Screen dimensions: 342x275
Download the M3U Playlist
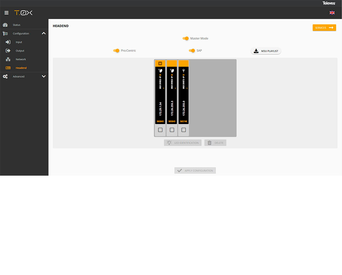[x=266, y=51]
